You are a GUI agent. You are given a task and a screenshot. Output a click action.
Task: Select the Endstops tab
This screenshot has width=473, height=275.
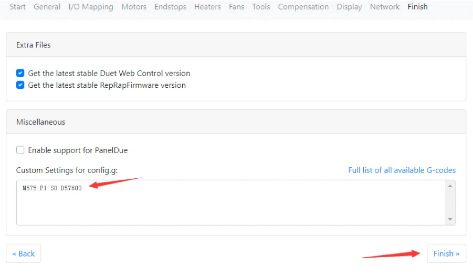170,7
